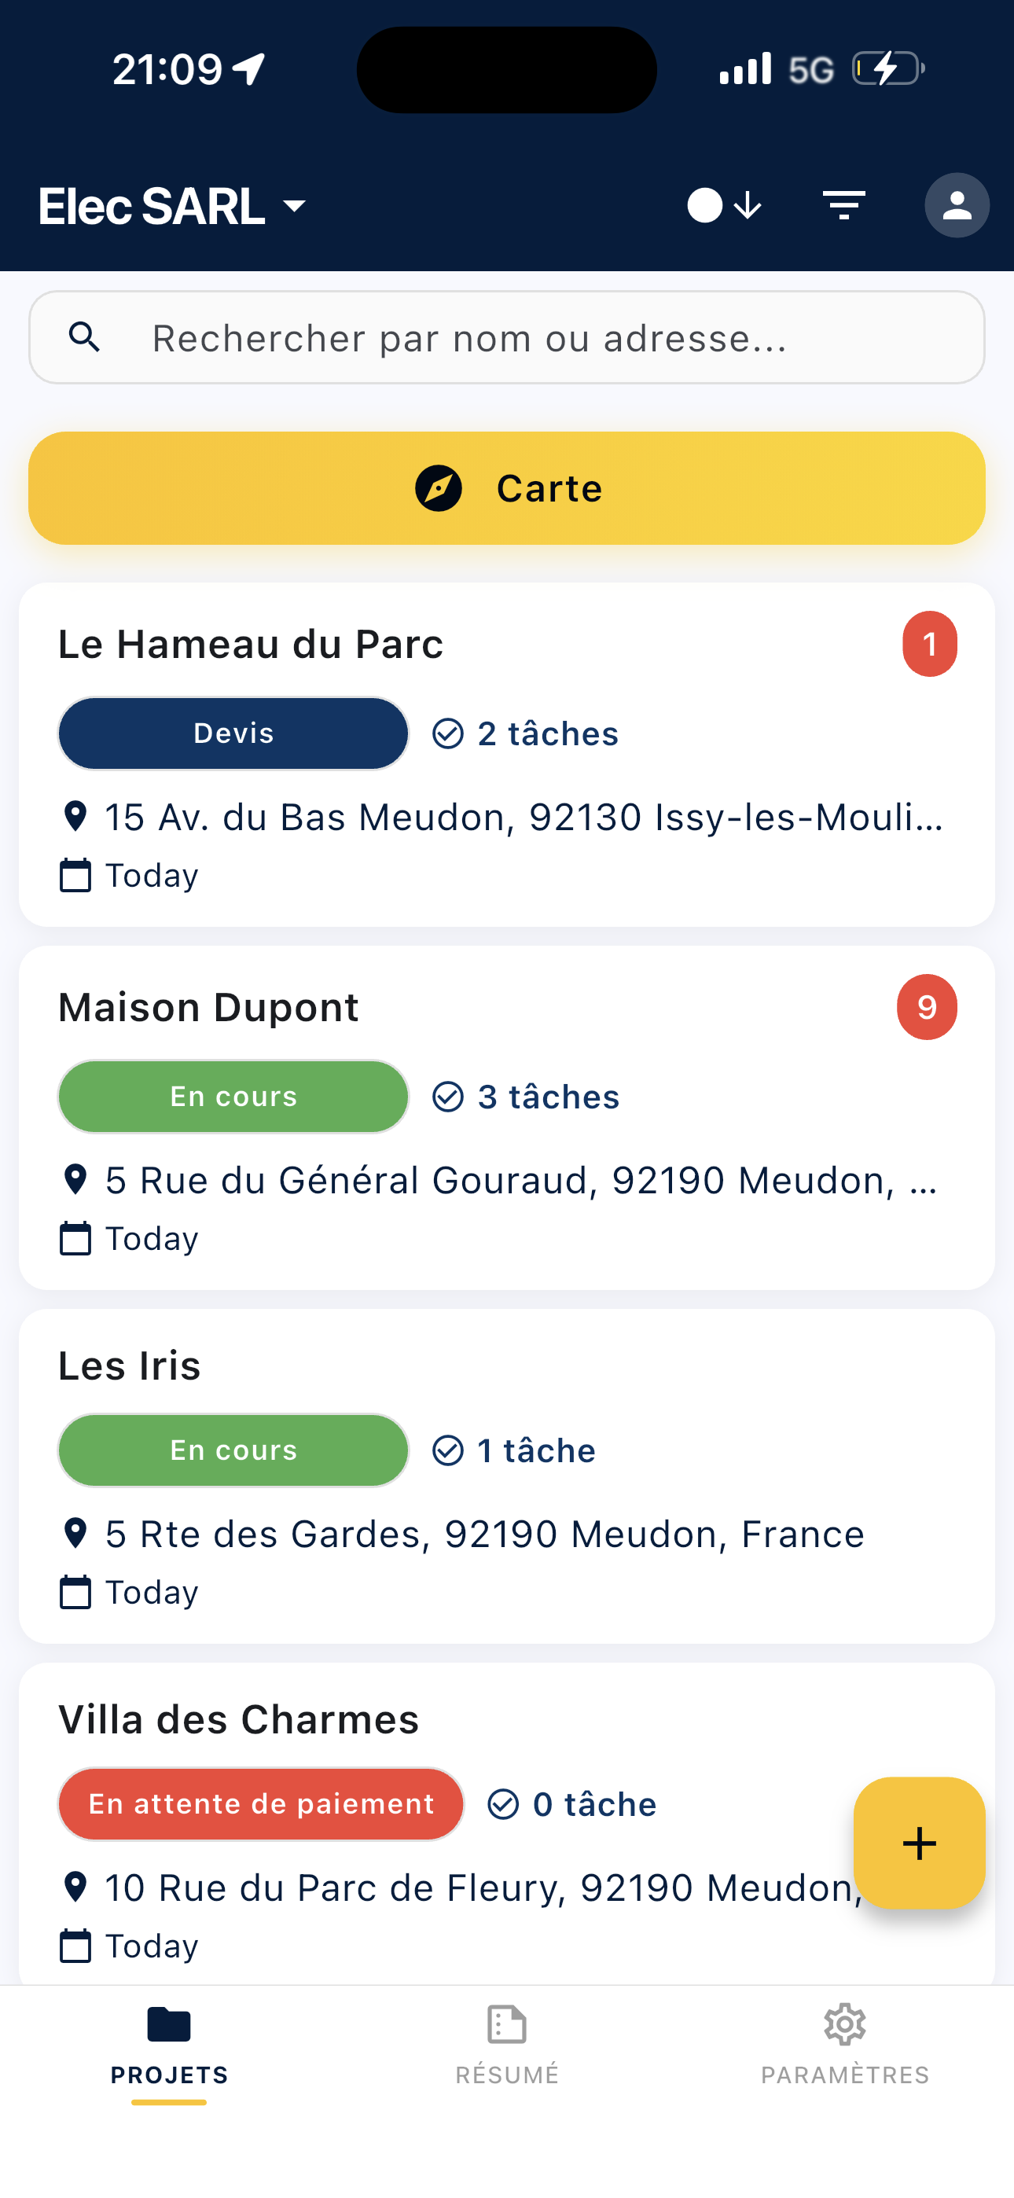Viewport: 1014px width, 2198px height.
Task: Open the Maison Dupont project title
Action: 208,1007
